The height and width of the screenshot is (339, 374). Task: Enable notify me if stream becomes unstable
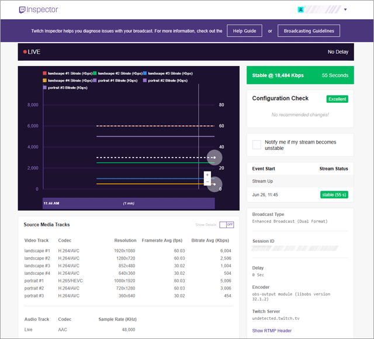(257, 145)
